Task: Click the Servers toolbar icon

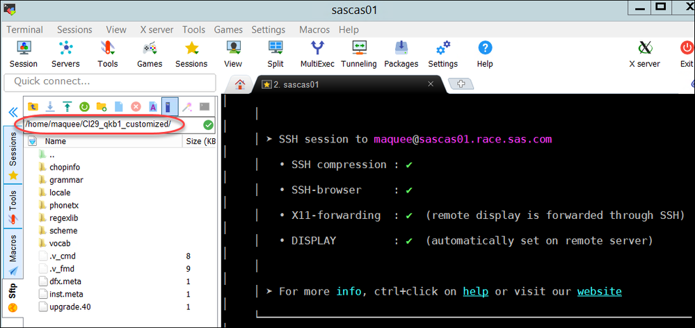Action: pyautogui.click(x=65, y=54)
